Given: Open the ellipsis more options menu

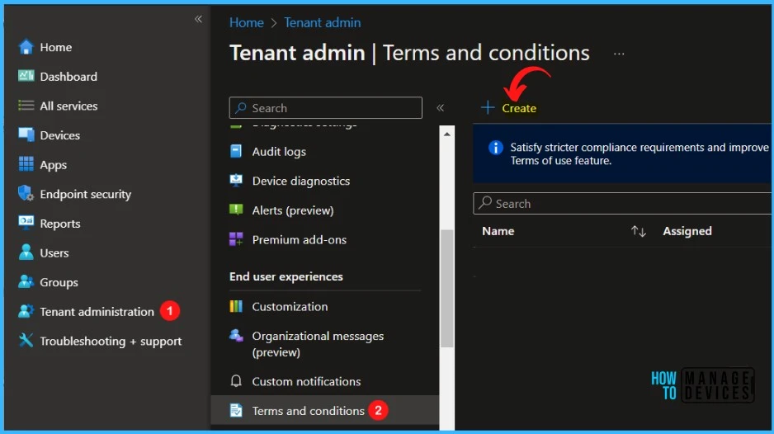Looking at the screenshot, I should (x=619, y=54).
